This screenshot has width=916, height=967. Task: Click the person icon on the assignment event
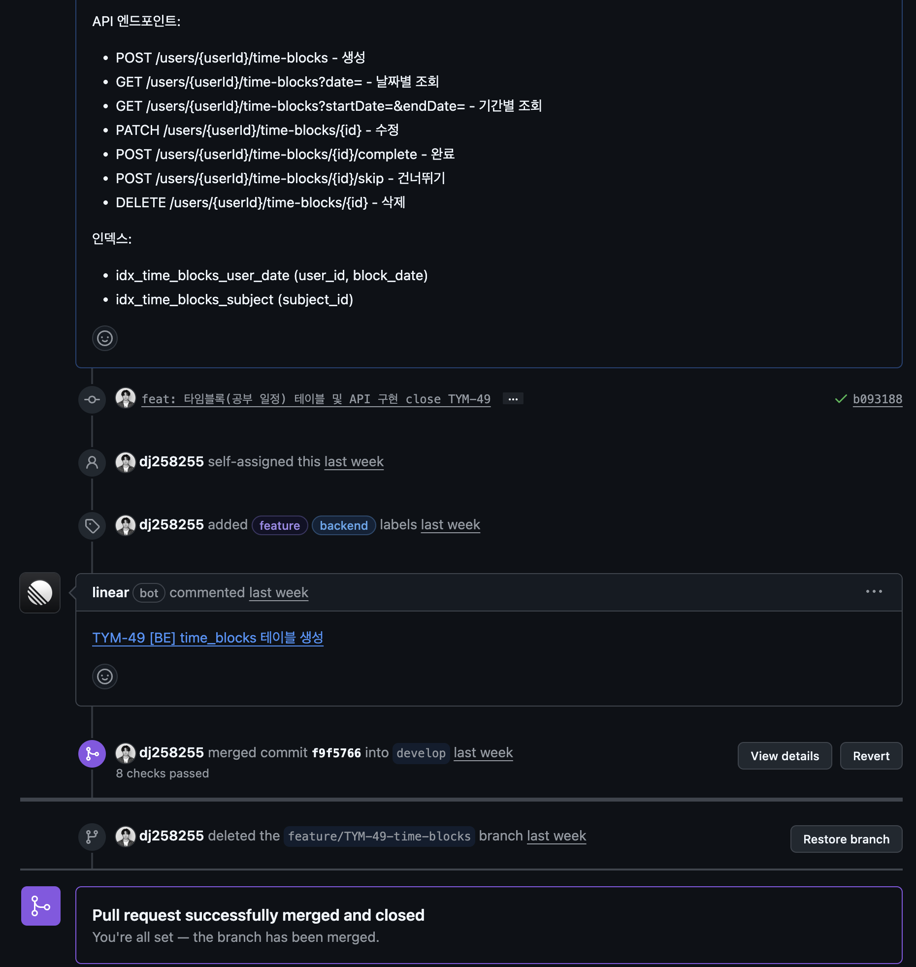92,462
